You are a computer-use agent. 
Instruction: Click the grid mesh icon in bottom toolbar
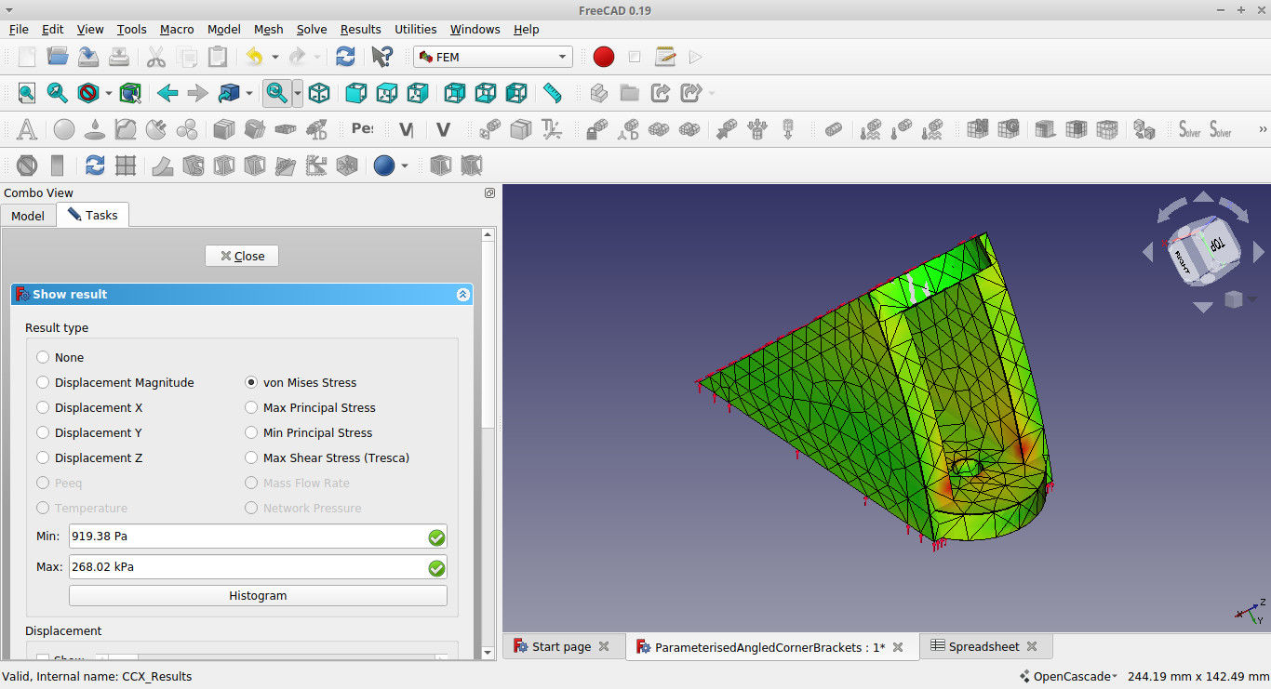(126, 166)
